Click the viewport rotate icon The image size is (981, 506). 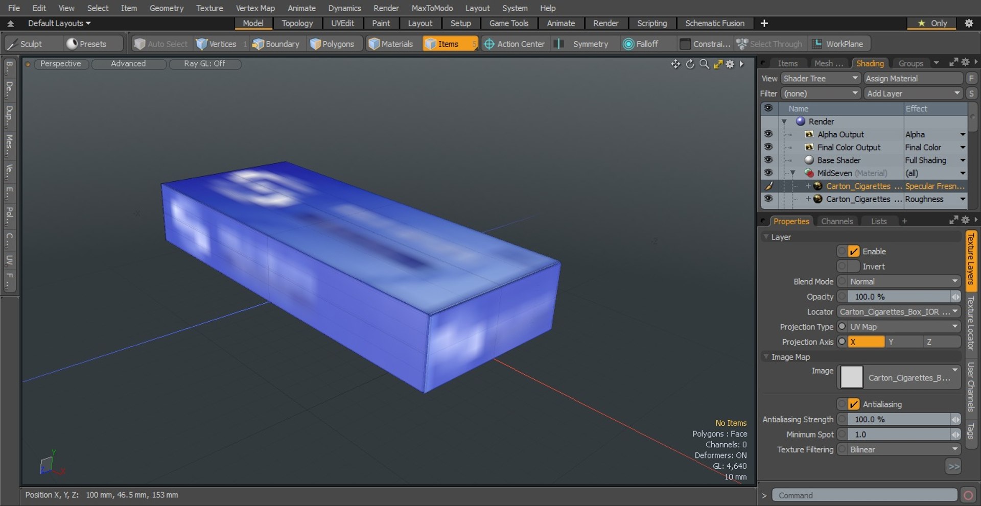click(x=690, y=64)
